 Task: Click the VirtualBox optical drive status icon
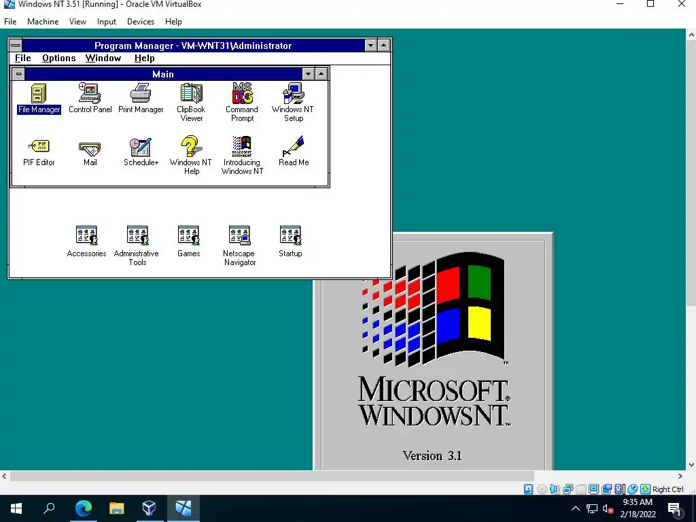[542, 489]
